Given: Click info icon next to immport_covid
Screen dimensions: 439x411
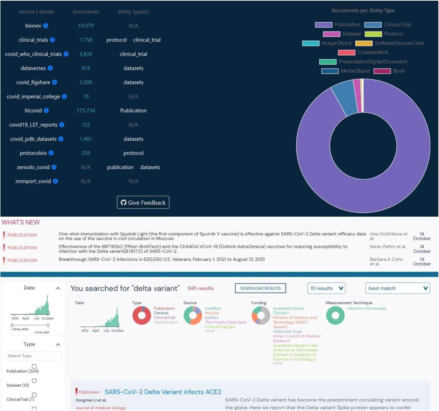Looking at the screenshot, I should click(56, 181).
